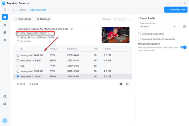The width and height of the screenshot is (189, 126).
Task: Click the V-codec column header
Action: (54, 49)
